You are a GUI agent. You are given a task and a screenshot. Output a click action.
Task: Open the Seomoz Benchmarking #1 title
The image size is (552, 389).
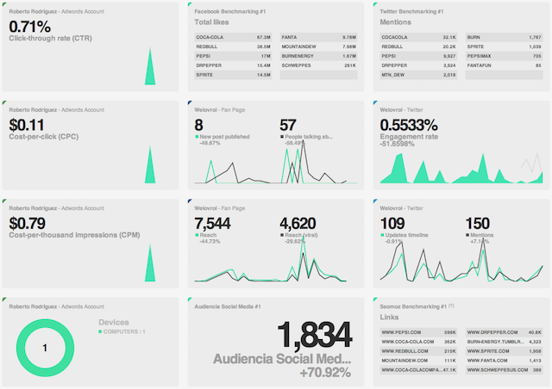(413, 306)
